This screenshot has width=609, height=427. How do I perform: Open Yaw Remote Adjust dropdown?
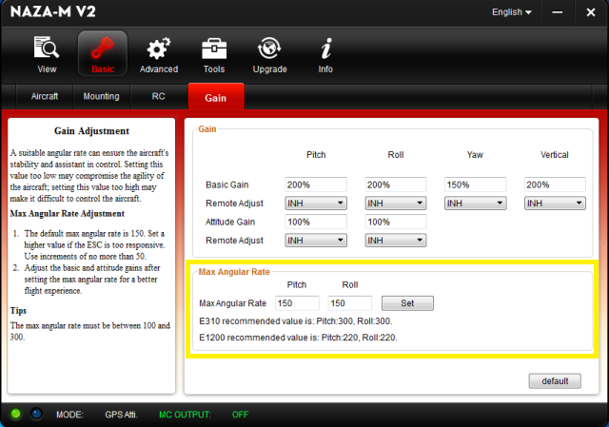476,203
